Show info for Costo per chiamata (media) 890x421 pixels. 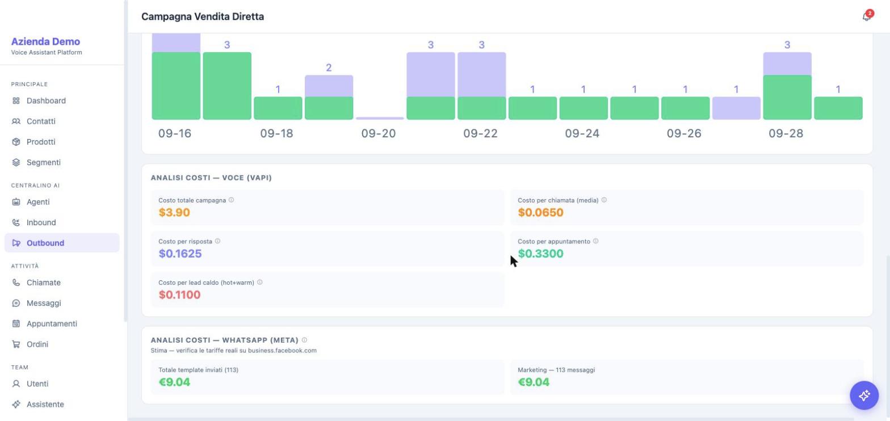tap(604, 200)
